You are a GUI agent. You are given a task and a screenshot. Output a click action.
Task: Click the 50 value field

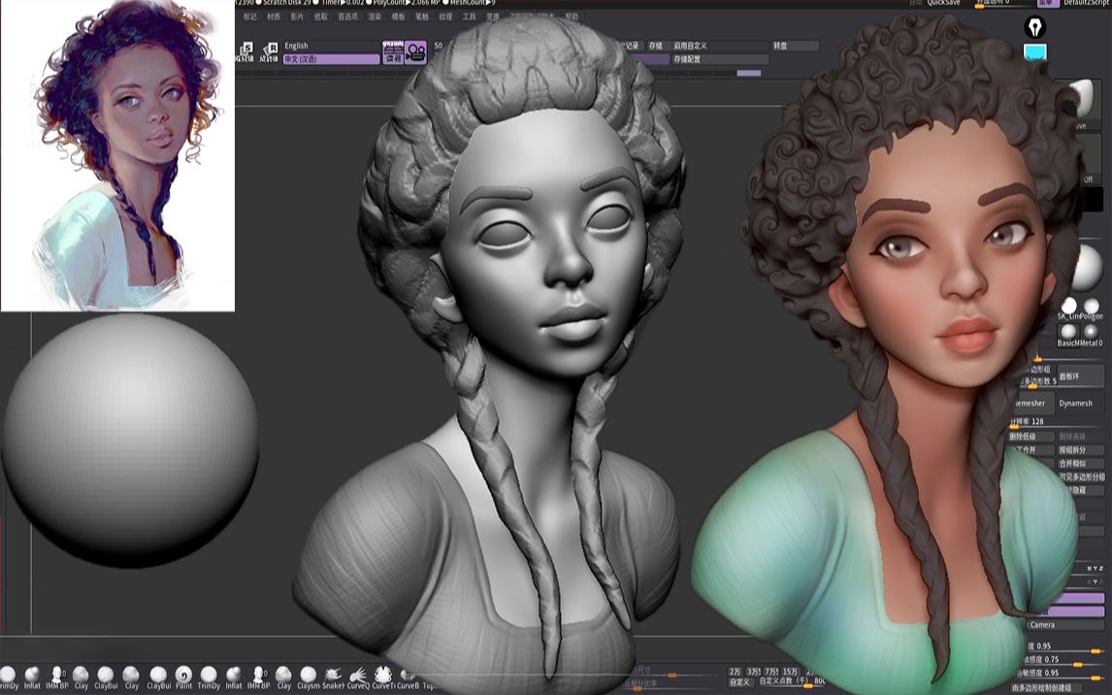point(438,46)
